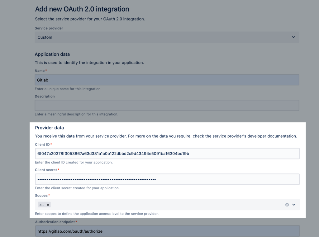Click the Authorization endpoint label
This screenshot has width=319, height=237.
click(55, 222)
